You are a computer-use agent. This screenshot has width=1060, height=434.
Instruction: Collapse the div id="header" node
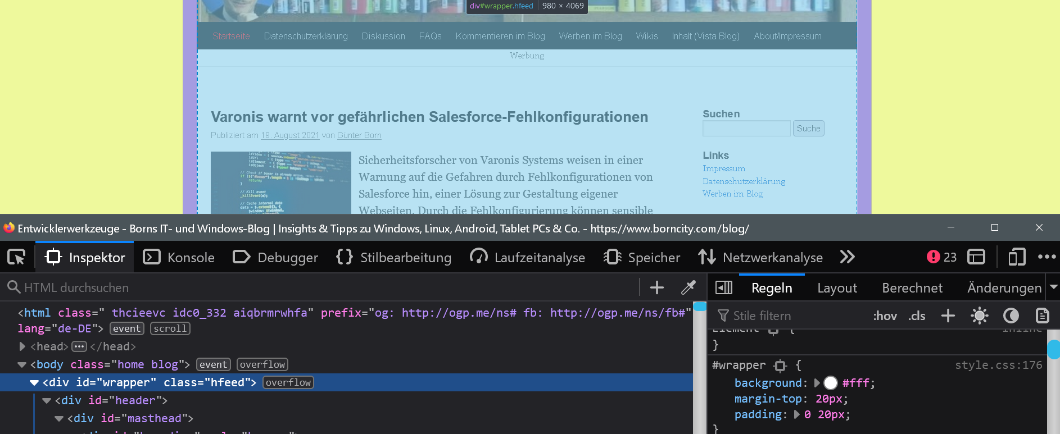click(x=47, y=400)
